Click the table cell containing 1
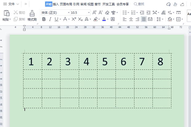191x127 pixels. [33, 62]
